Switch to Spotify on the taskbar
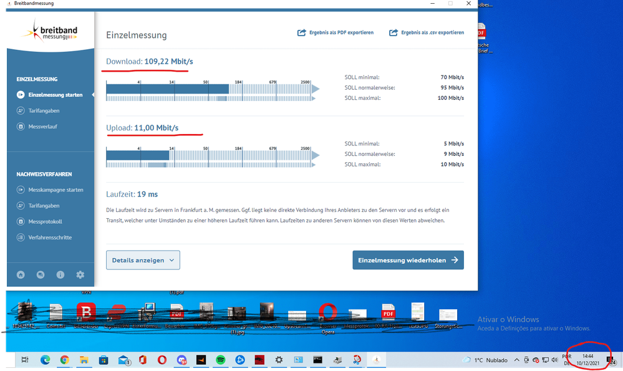The width and height of the screenshot is (623, 371). 221,360
